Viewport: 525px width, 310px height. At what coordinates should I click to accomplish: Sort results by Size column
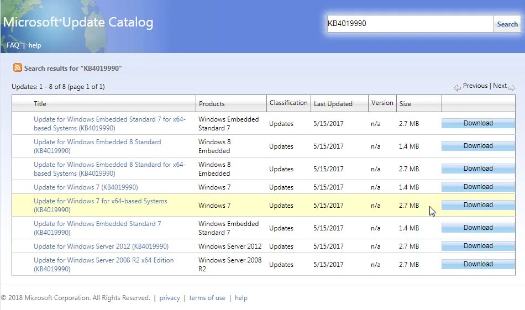tap(405, 104)
